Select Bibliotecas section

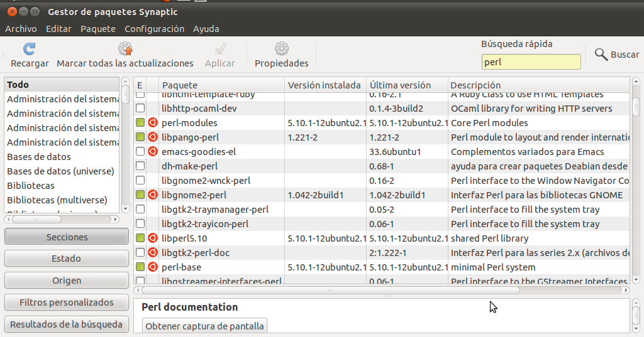[62, 185]
